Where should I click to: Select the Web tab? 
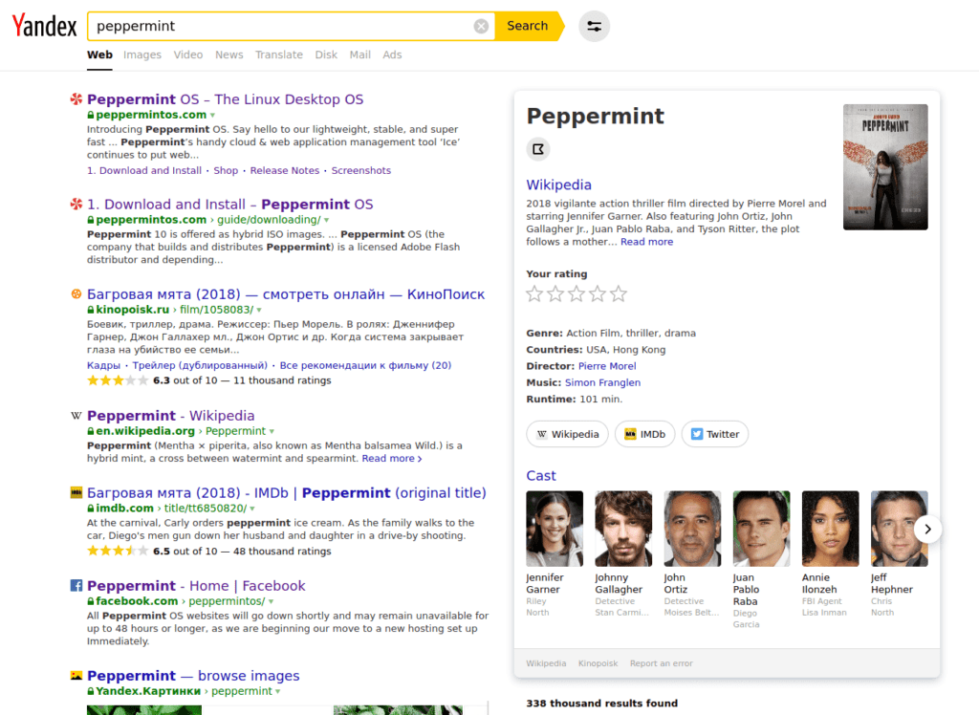[x=99, y=54]
